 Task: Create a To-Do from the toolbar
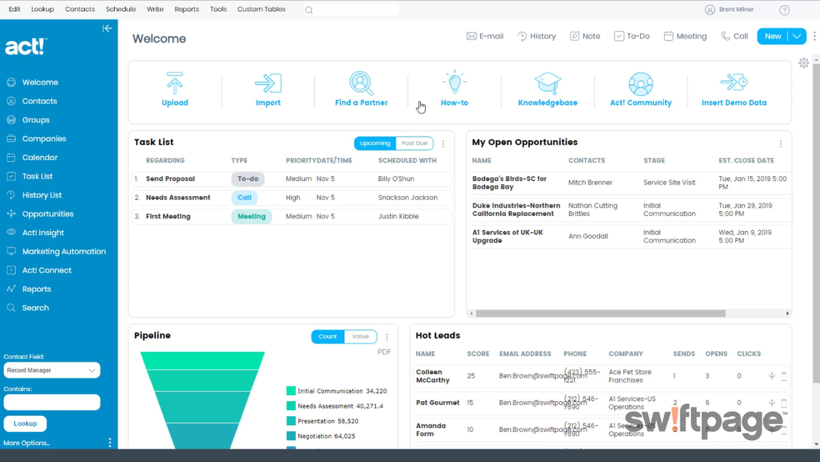click(x=632, y=36)
